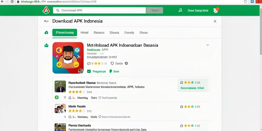Open the Eoundy tab
This screenshot has height=131, width=262.
129,32
